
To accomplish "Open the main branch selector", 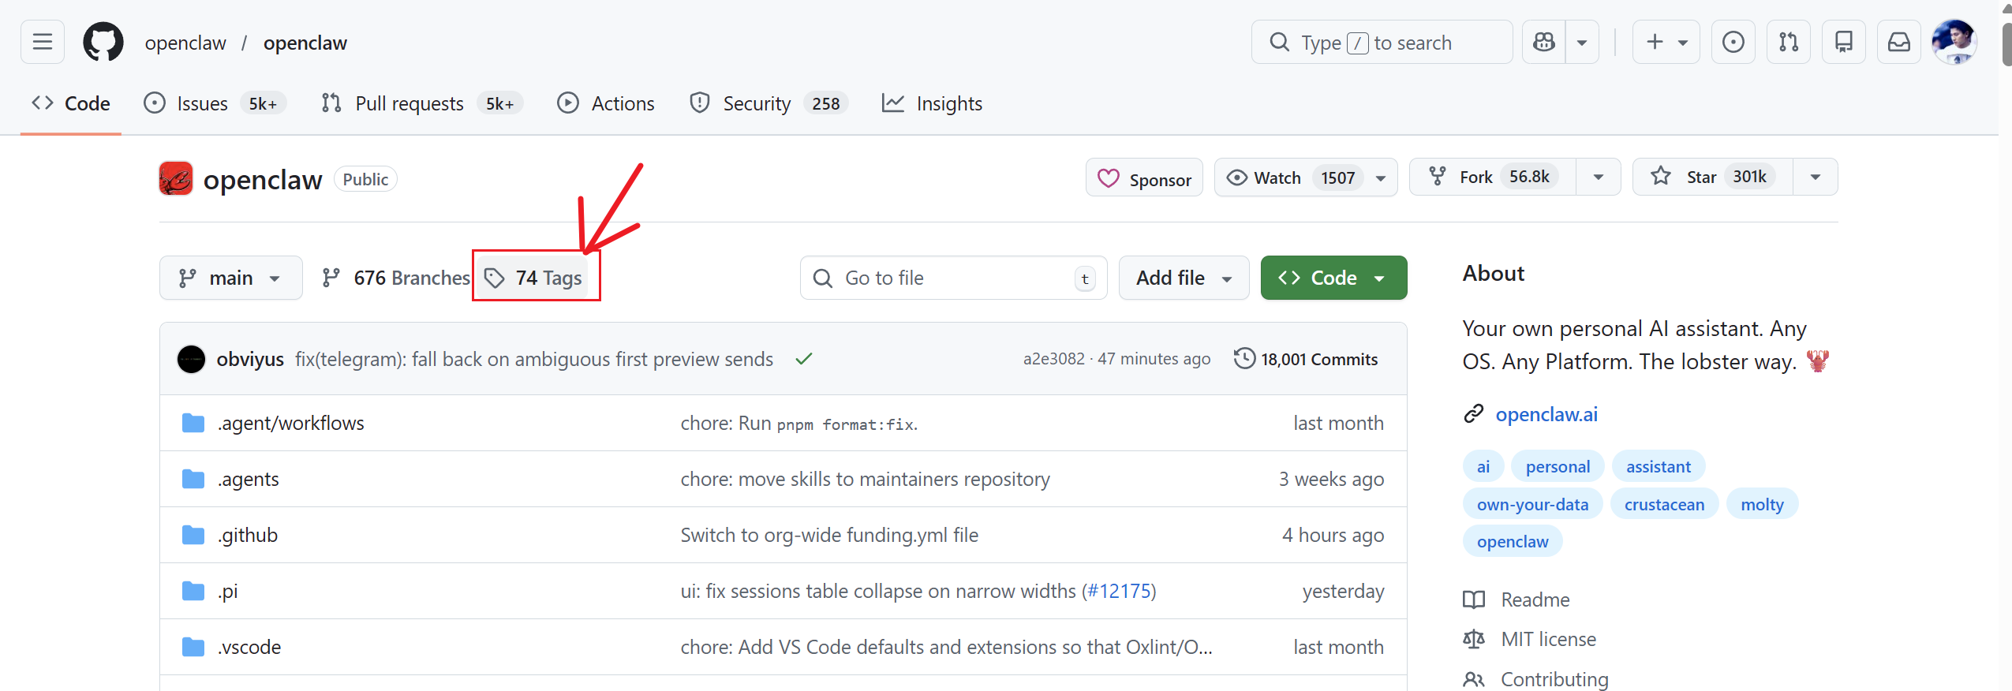I will [x=230, y=278].
